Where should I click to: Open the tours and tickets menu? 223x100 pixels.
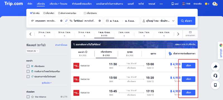(x=82, y=4)
